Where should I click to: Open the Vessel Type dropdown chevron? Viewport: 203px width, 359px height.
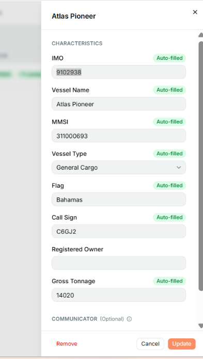[179, 167]
